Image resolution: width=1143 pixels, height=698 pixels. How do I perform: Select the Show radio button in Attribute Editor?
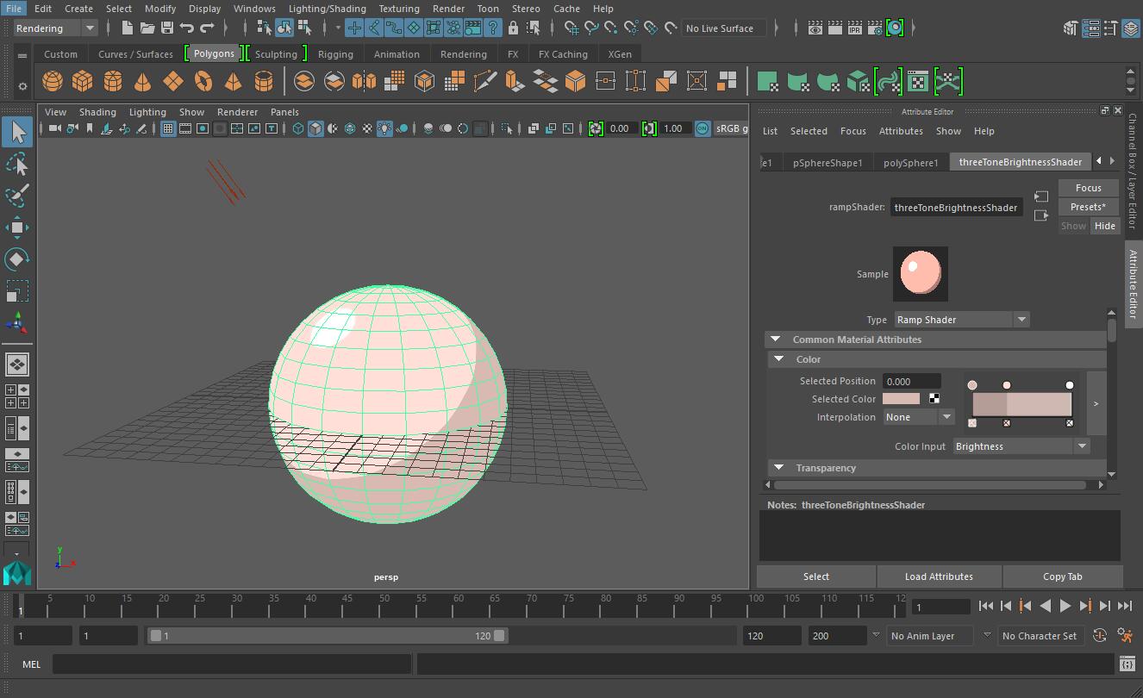click(1073, 226)
